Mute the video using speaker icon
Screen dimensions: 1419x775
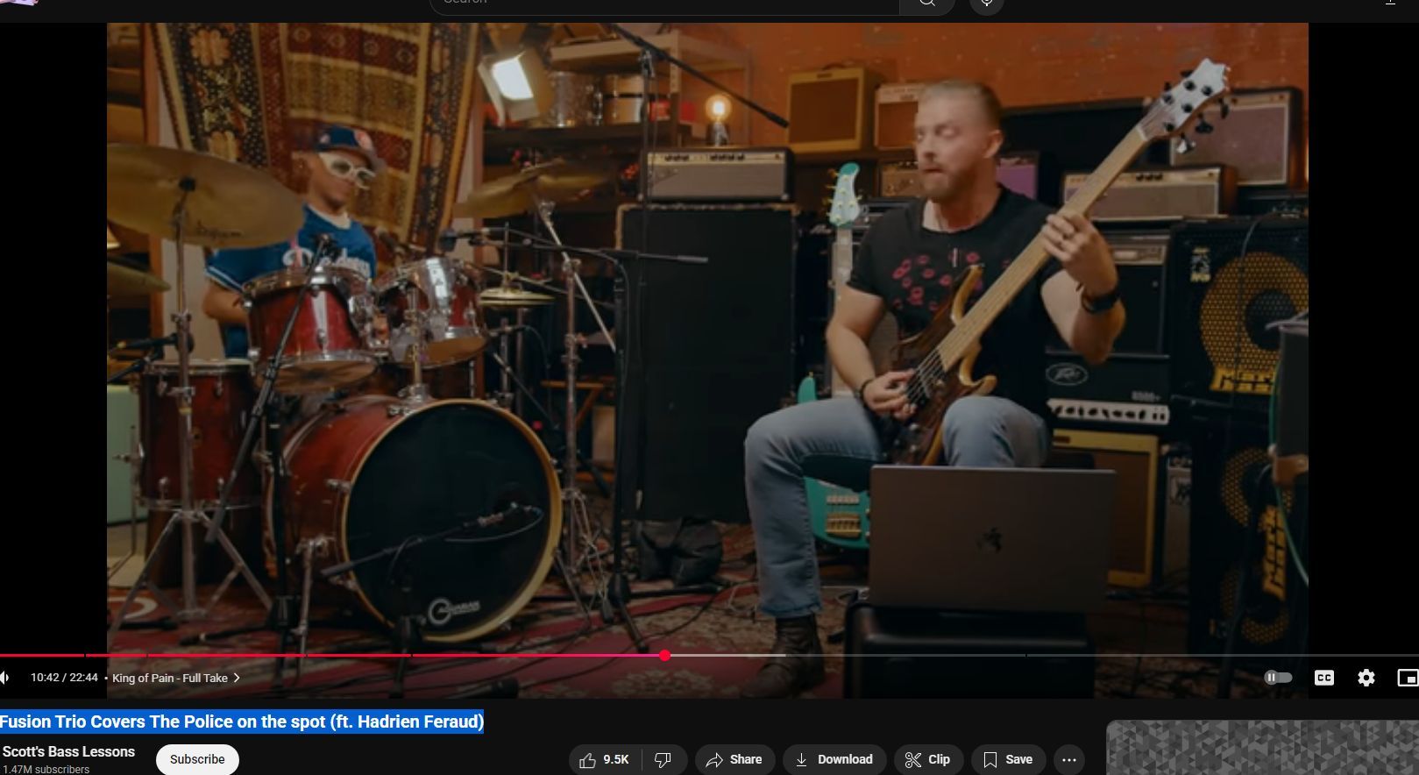[x=5, y=678]
